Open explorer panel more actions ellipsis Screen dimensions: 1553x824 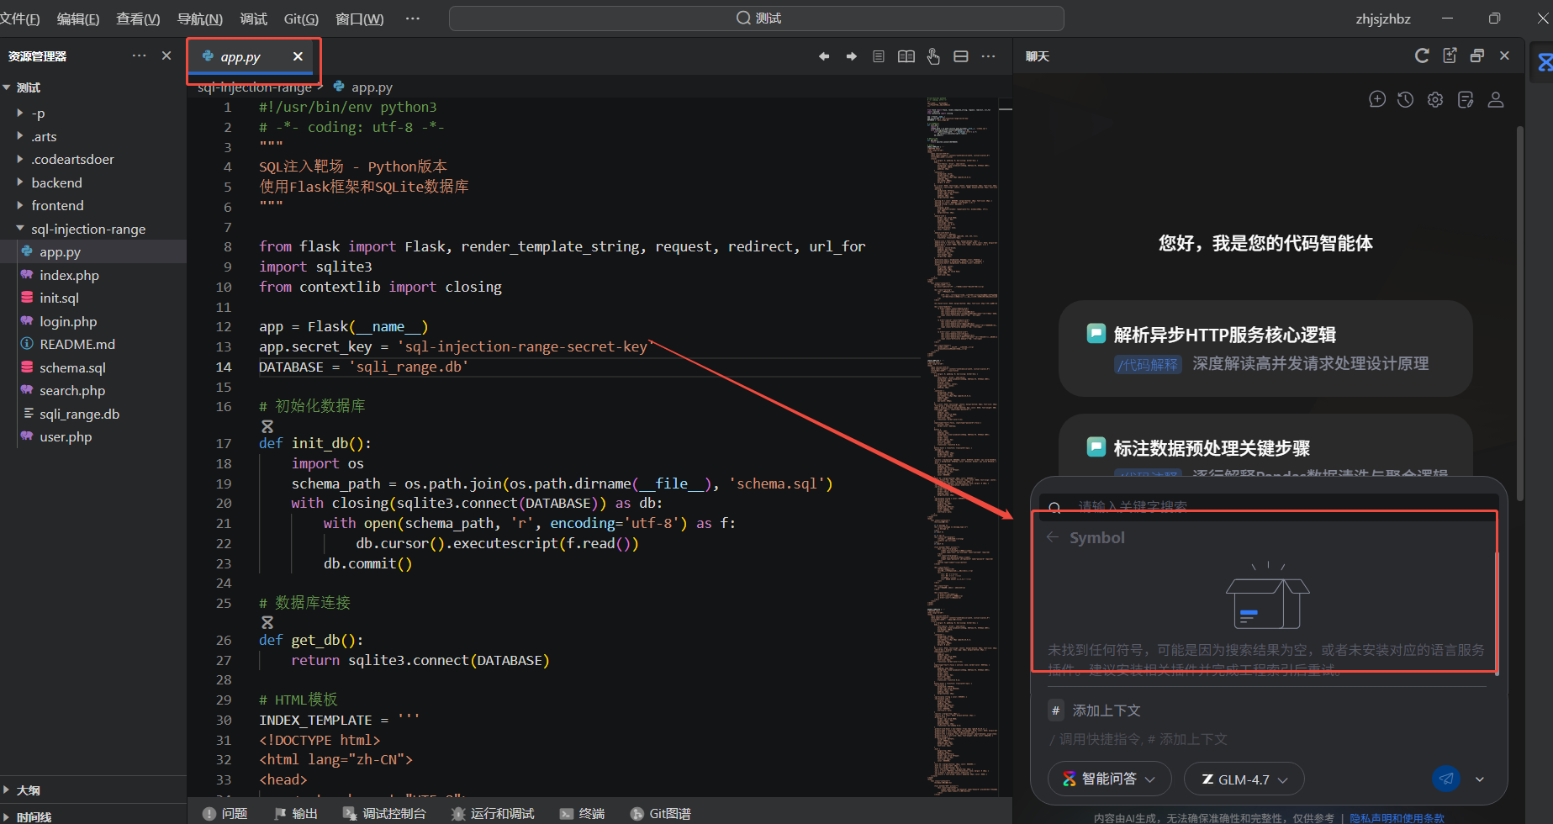(139, 55)
